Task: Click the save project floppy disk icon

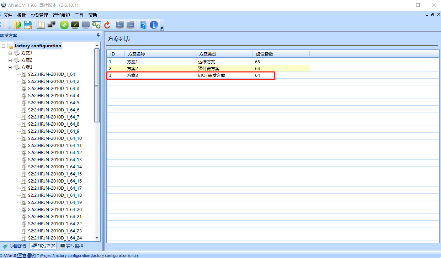Action: click(28, 25)
